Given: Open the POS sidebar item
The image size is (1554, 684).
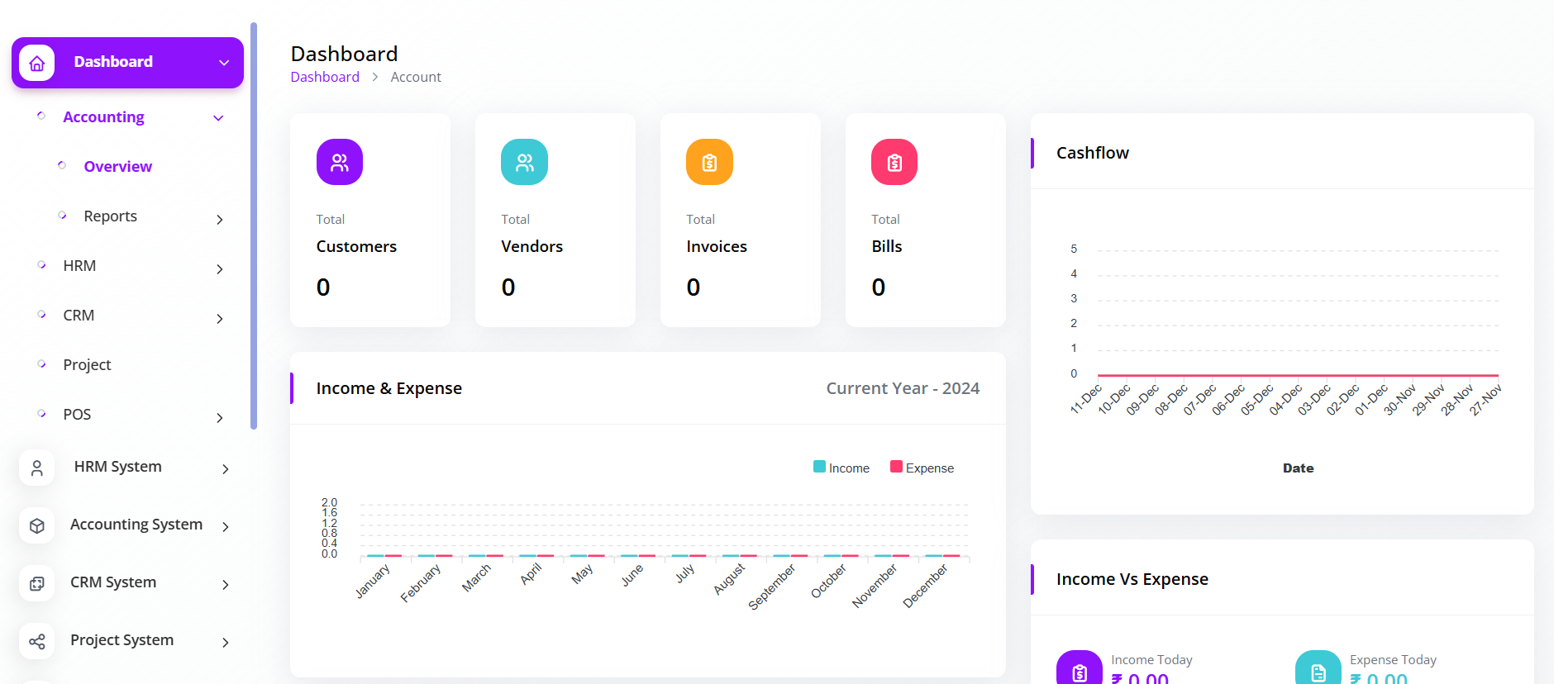Looking at the screenshot, I should (77, 415).
